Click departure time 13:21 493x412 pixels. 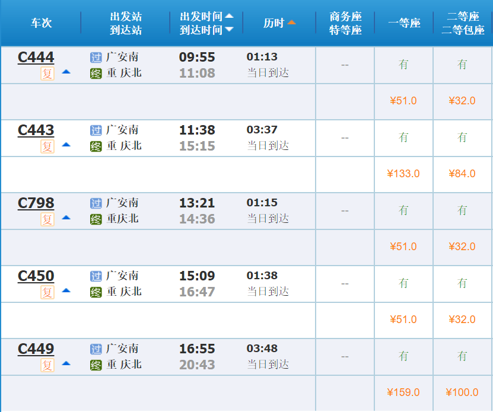pyautogui.click(x=197, y=203)
